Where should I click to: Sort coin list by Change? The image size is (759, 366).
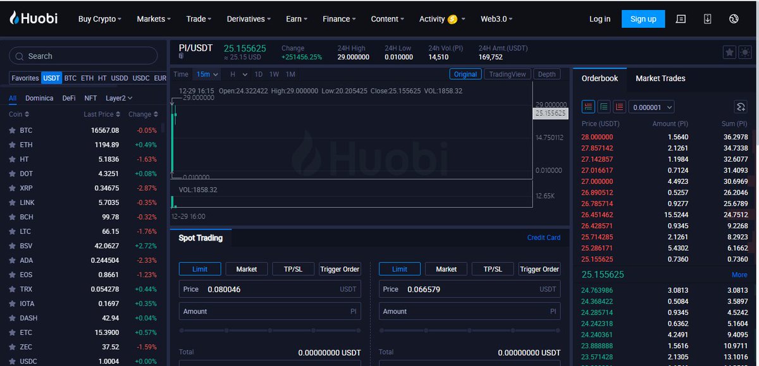pyautogui.click(x=143, y=114)
